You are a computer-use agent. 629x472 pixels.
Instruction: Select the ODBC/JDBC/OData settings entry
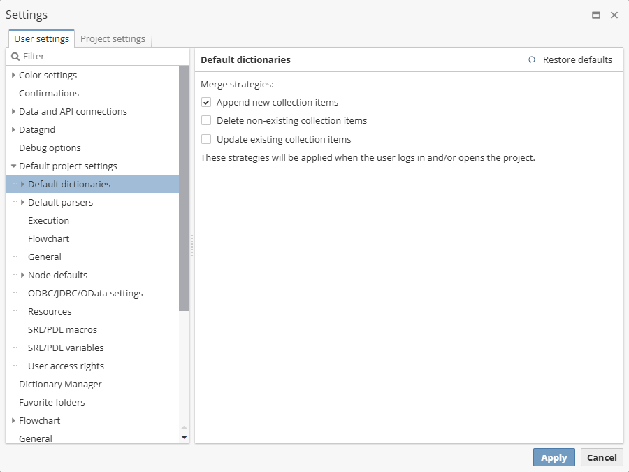click(84, 293)
